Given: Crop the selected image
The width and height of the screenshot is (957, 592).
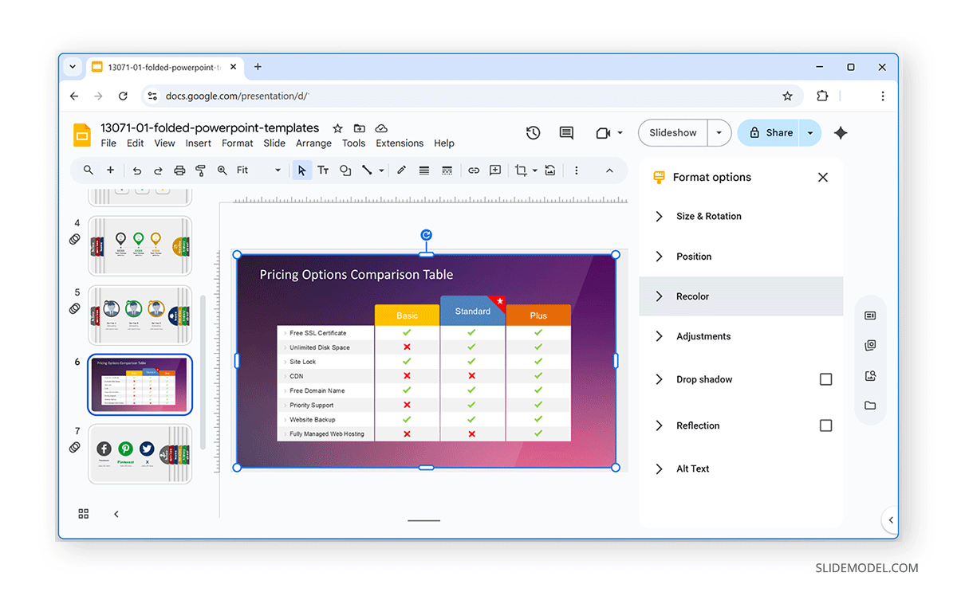Looking at the screenshot, I should (519, 170).
